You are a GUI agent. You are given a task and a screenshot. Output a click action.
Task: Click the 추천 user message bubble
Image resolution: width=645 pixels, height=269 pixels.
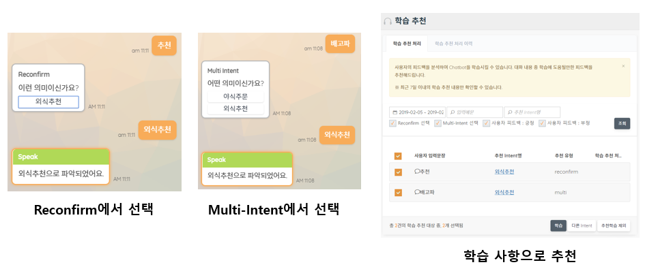tap(164, 45)
